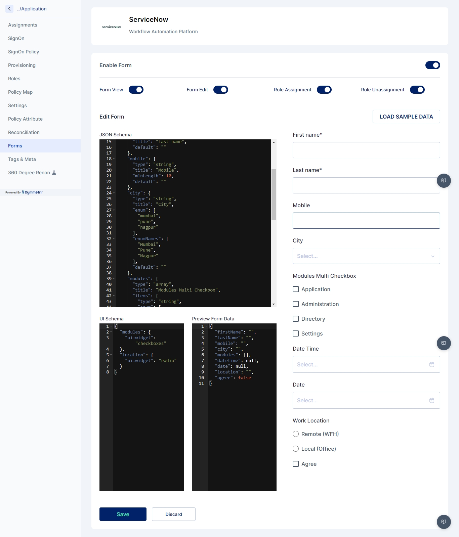Disable the Enable Form toggle
The height and width of the screenshot is (537, 459).
point(432,65)
